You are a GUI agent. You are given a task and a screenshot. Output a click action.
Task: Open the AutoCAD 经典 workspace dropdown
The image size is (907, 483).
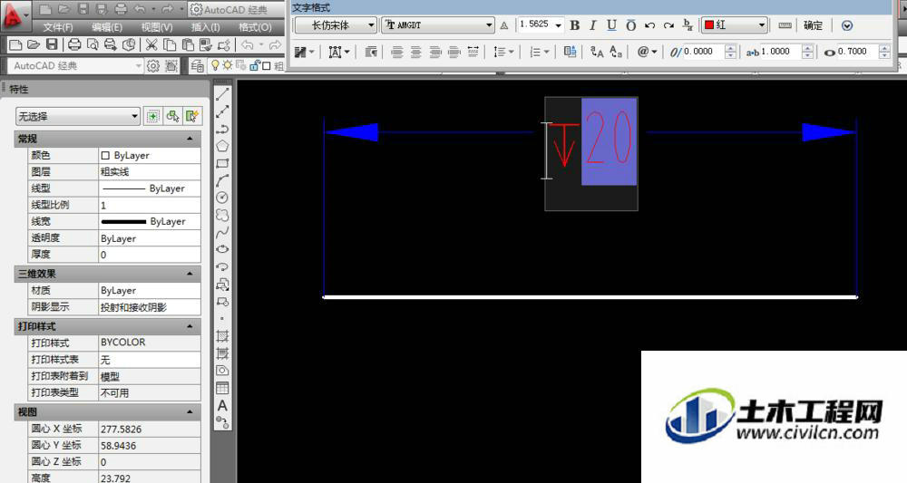tap(75, 66)
